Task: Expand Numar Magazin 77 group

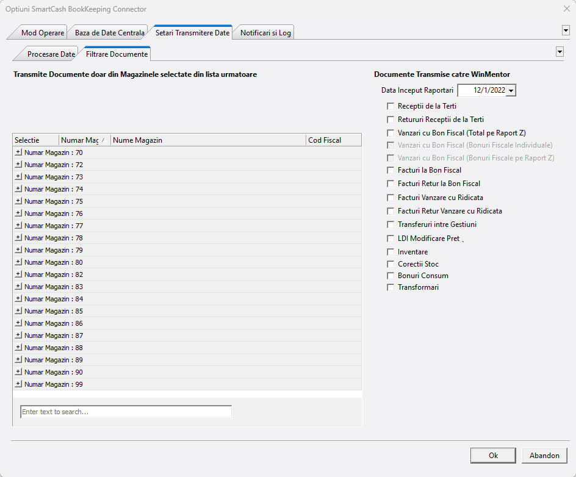Action: pos(18,225)
